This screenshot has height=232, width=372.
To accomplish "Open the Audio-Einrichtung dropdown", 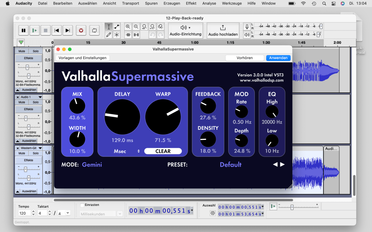I will 185,31.
